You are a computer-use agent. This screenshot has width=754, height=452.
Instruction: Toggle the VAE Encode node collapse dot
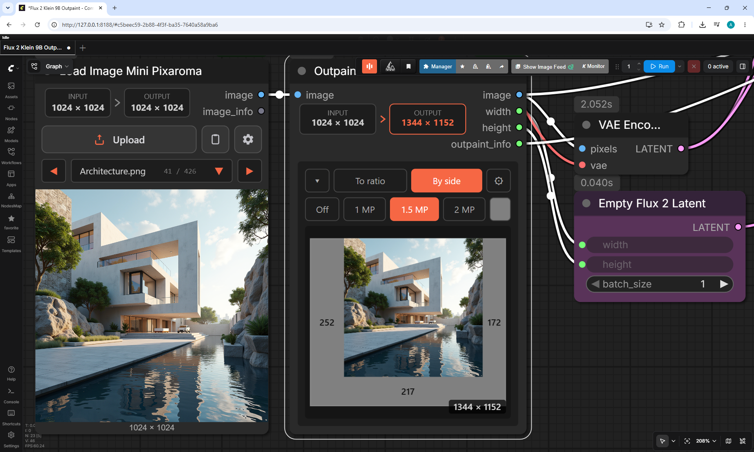click(586, 125)
